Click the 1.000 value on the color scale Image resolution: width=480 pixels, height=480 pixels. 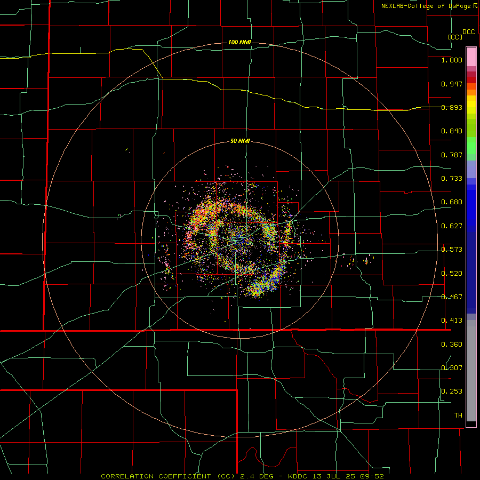pos(452,60)
